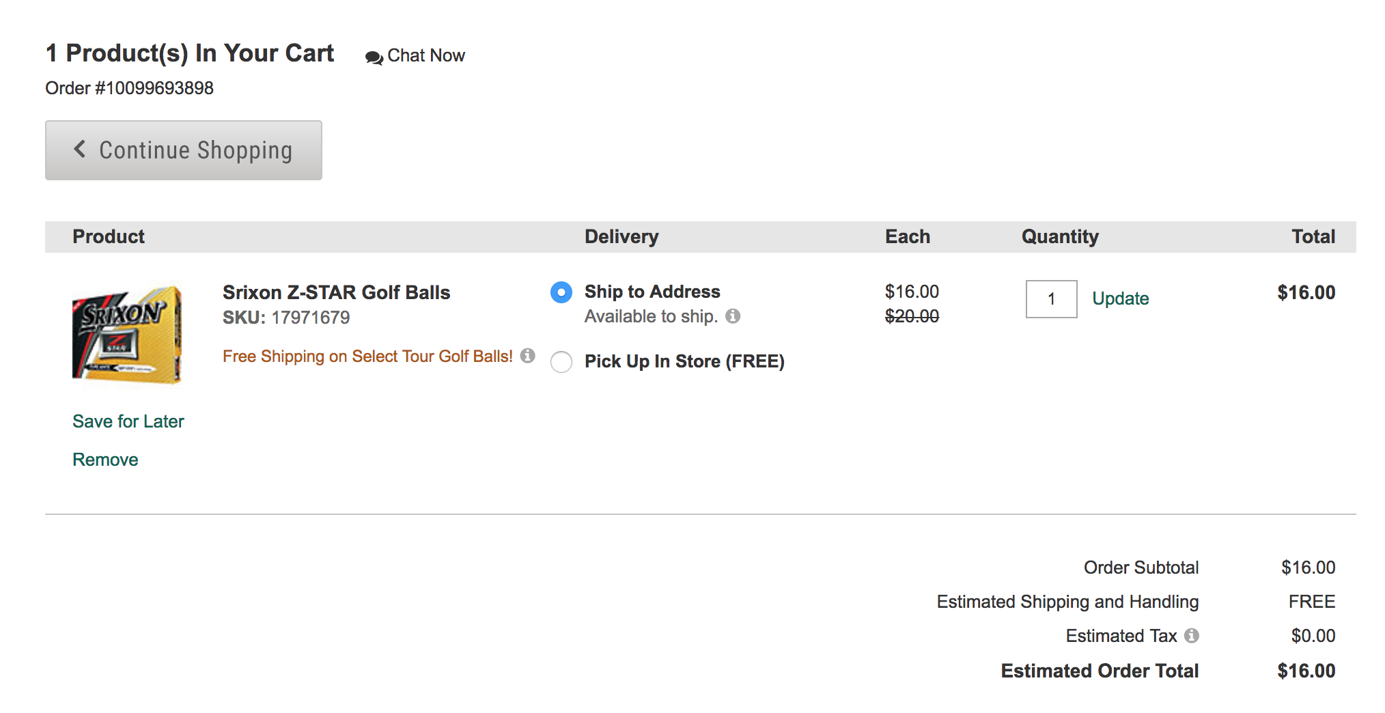This screenshot has width=1385, height=713.
Task: Click the Continue Shopping button label
Action: pos(195,150)
